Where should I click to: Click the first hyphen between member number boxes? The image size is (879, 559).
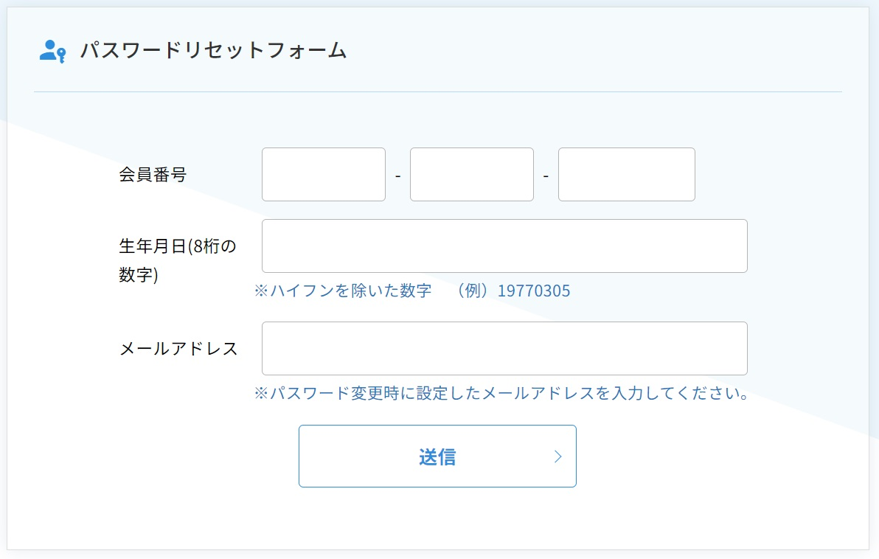pos(398,176)
